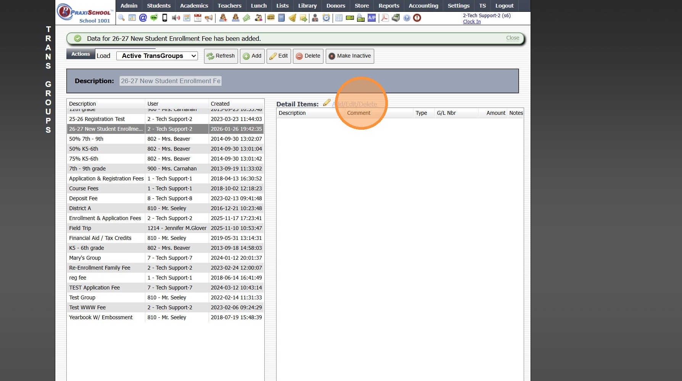
Task: Dismiss the notification with Close link
Action: click(513, 38)
